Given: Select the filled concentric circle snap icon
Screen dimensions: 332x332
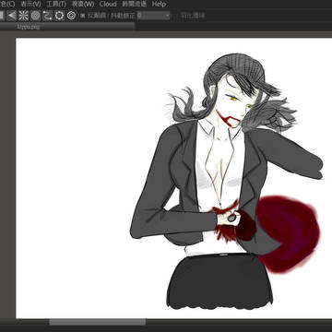Looking at the screenshot, I should click(36, 16).
